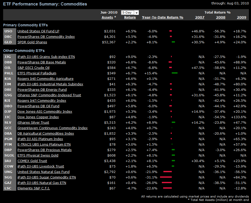Image resolution: width=251 pixels, height=203 pixels.
Task: Select the PALL ticker symbol cell
Action: tap(10, 73)
